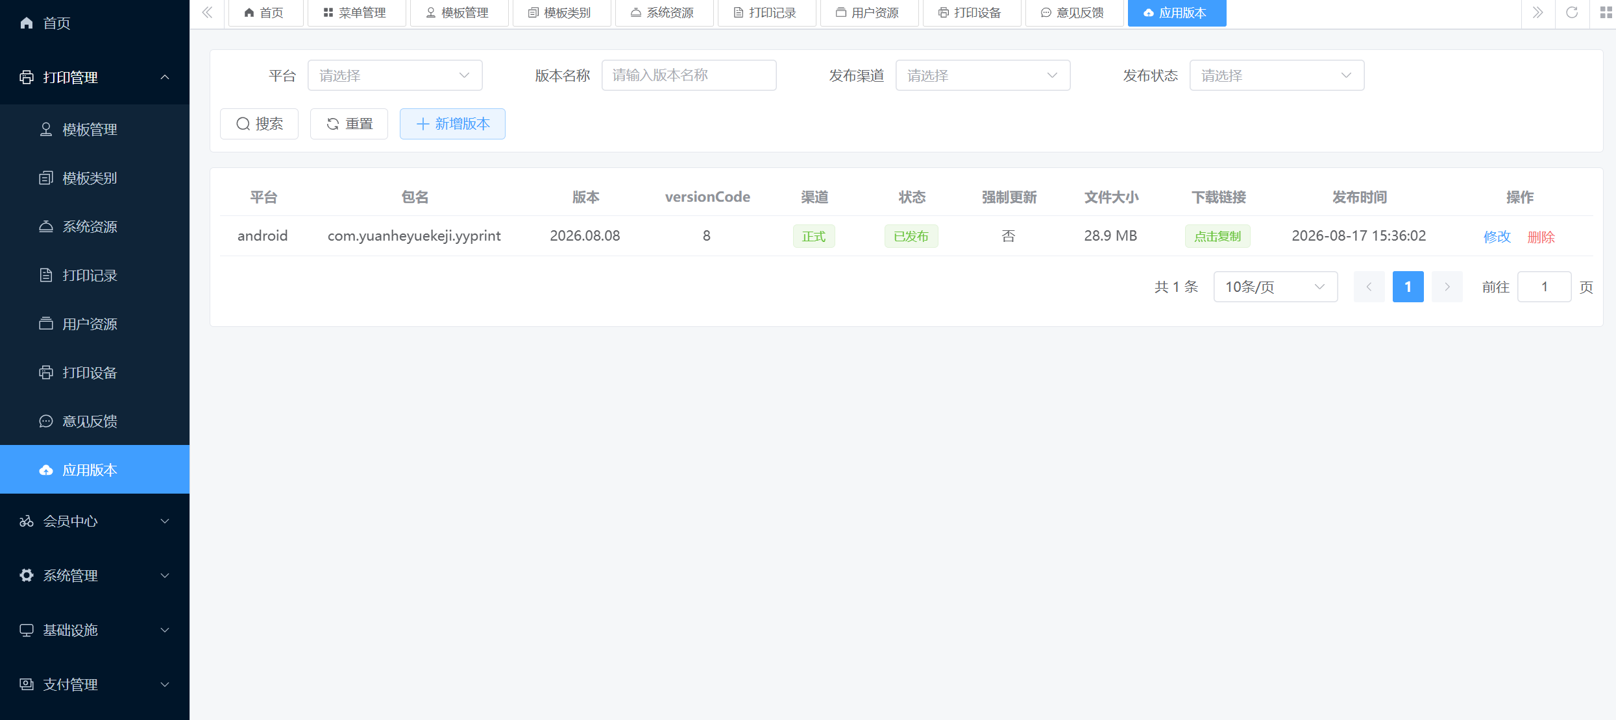Switch to the 用户资源 tab
This screenshot has height=720, width=1616.
tap(868, 13)
